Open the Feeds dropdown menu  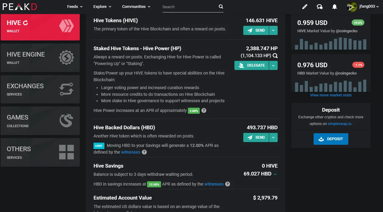75,7
